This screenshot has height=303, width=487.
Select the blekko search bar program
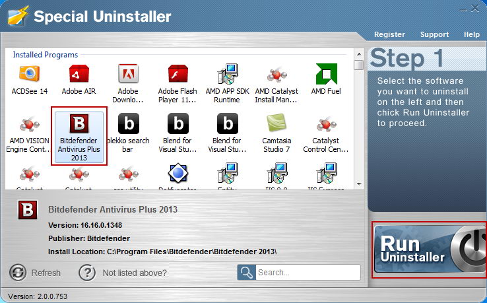coord(128,123)
